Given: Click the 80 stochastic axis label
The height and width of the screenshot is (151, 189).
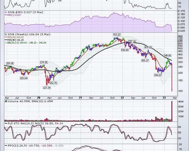Looking at the screenshot, I should (x=180, y=127).
